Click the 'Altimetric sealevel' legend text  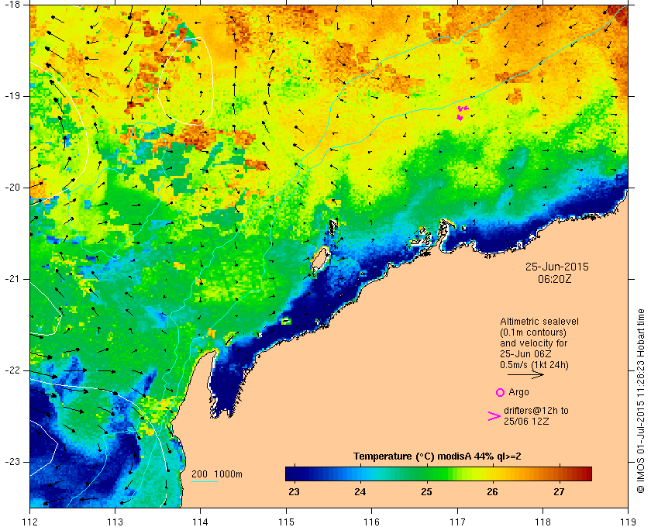pyautogui.click(x=539, y=322)
